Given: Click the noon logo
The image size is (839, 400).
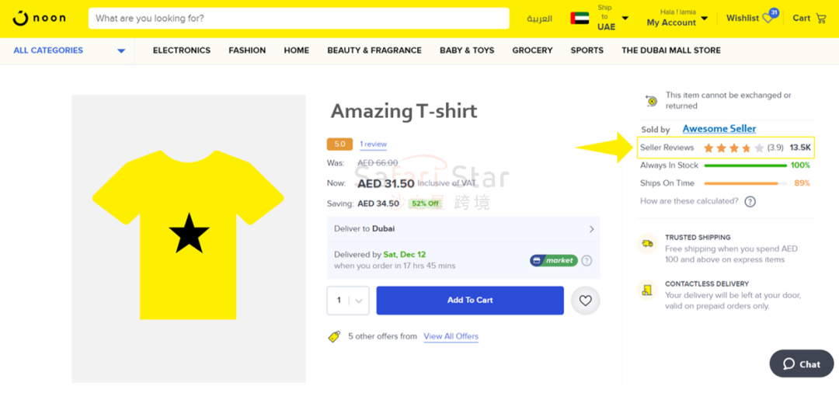Looking at the screenshot, I should pos(40,18).
